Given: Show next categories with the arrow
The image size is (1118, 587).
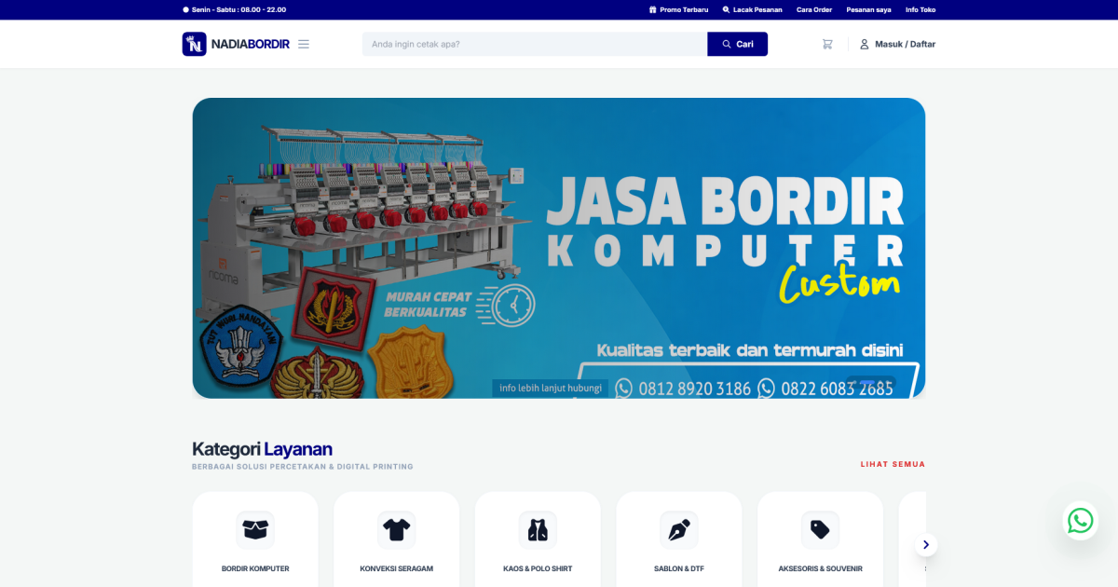Looking at the screenshot, I should coord(926,545).
